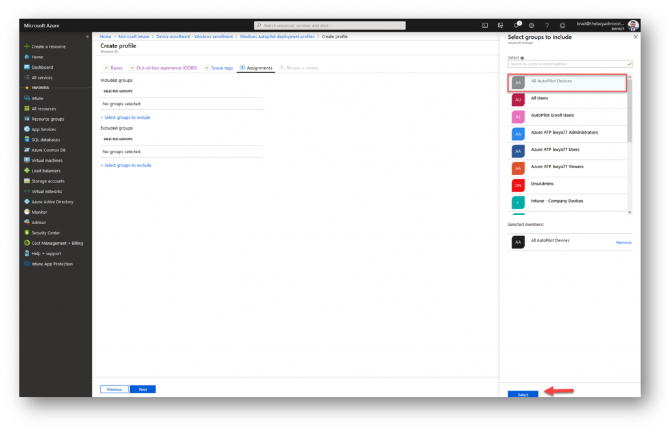Image resolution: width=666 pixels, height=430 pixels.
Task: Click the Next button
Action: 142,389
